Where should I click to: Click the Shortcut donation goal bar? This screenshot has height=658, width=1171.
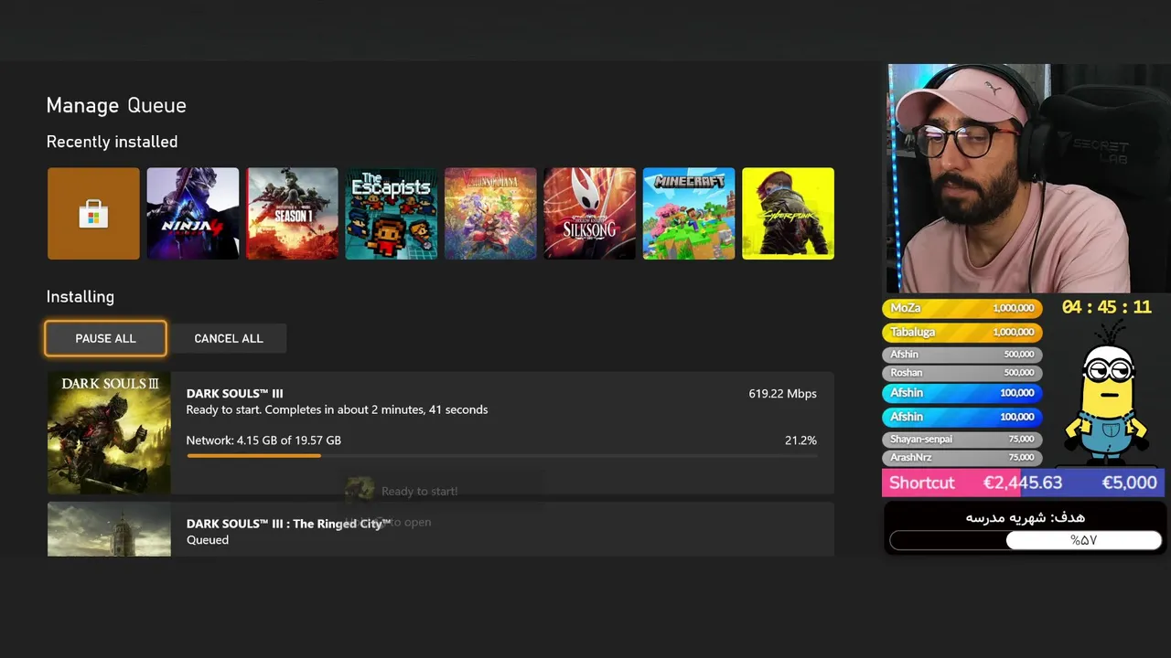coord(1023,483)
